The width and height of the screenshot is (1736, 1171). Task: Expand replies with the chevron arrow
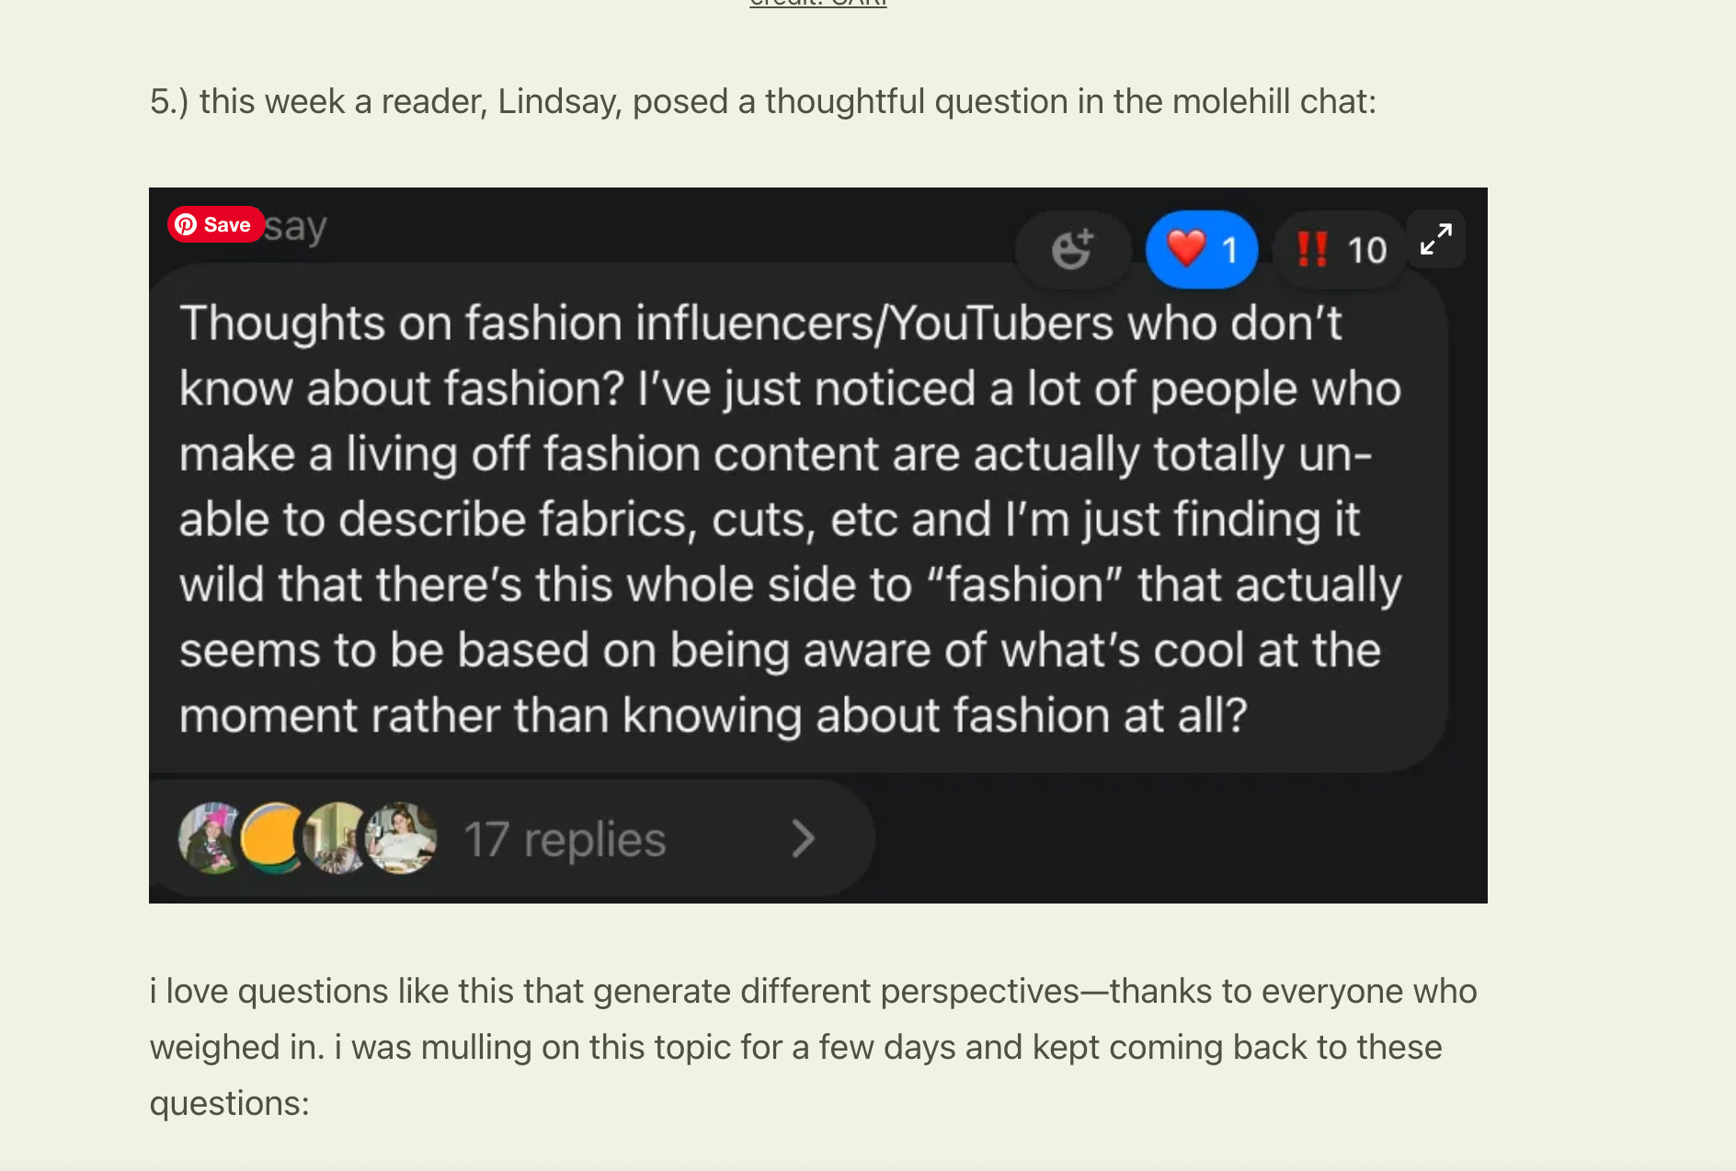tap(803, 838)
